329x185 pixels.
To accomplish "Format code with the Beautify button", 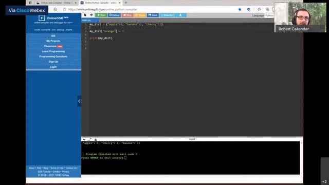I will coord(167,15).
